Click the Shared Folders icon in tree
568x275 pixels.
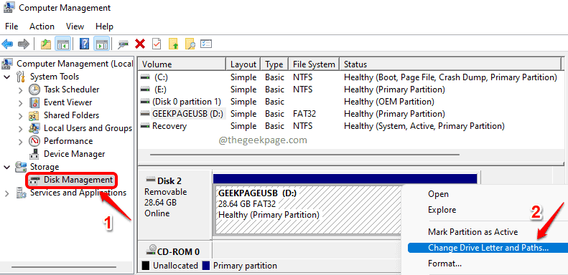click(34, 115)
